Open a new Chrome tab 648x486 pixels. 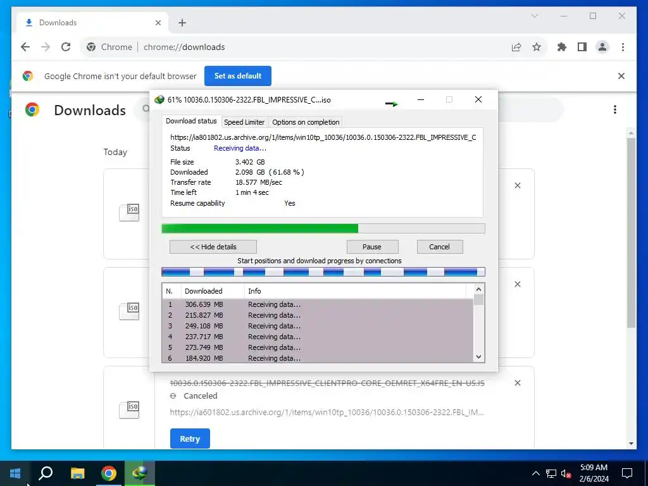(182, 23)
